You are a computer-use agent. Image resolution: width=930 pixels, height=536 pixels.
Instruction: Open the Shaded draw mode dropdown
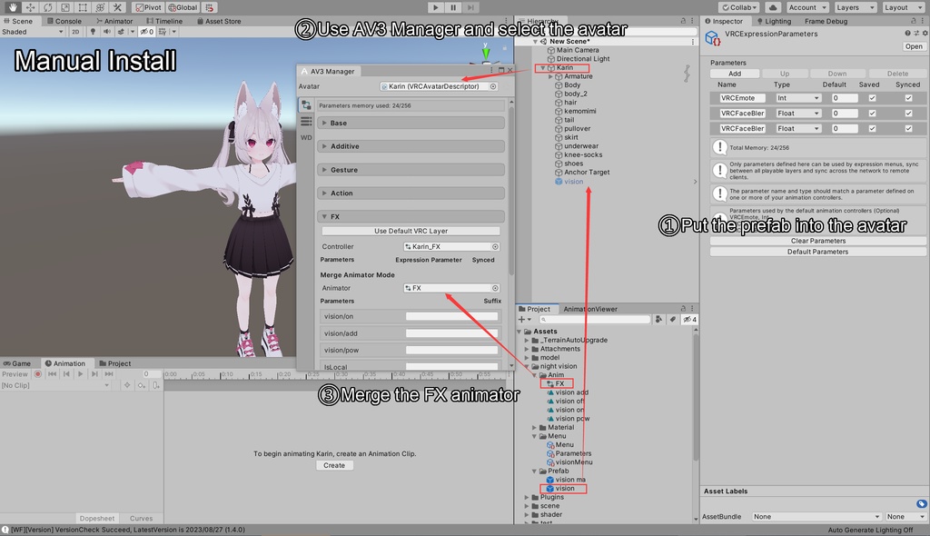[33, 32]
